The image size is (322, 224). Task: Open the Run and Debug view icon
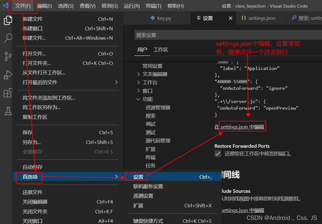8,75
